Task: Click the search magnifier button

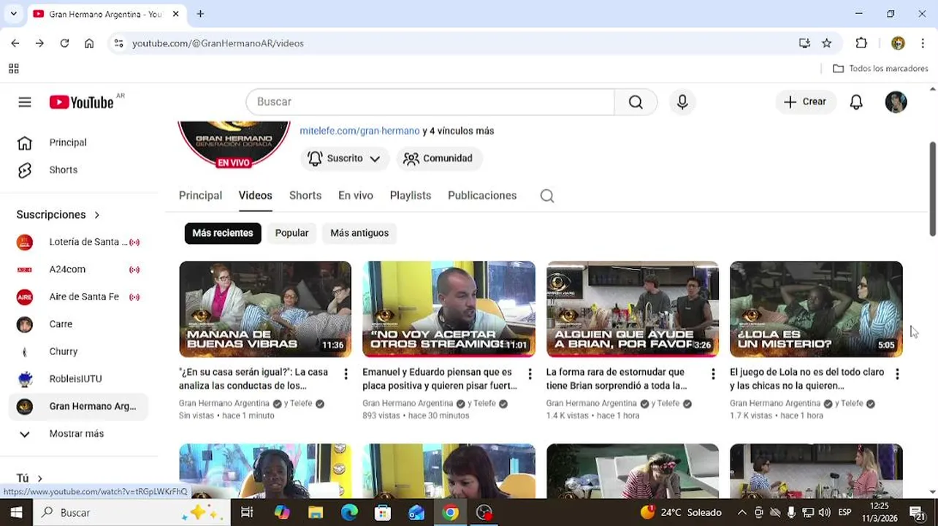Action: click(x=636, y=102)
